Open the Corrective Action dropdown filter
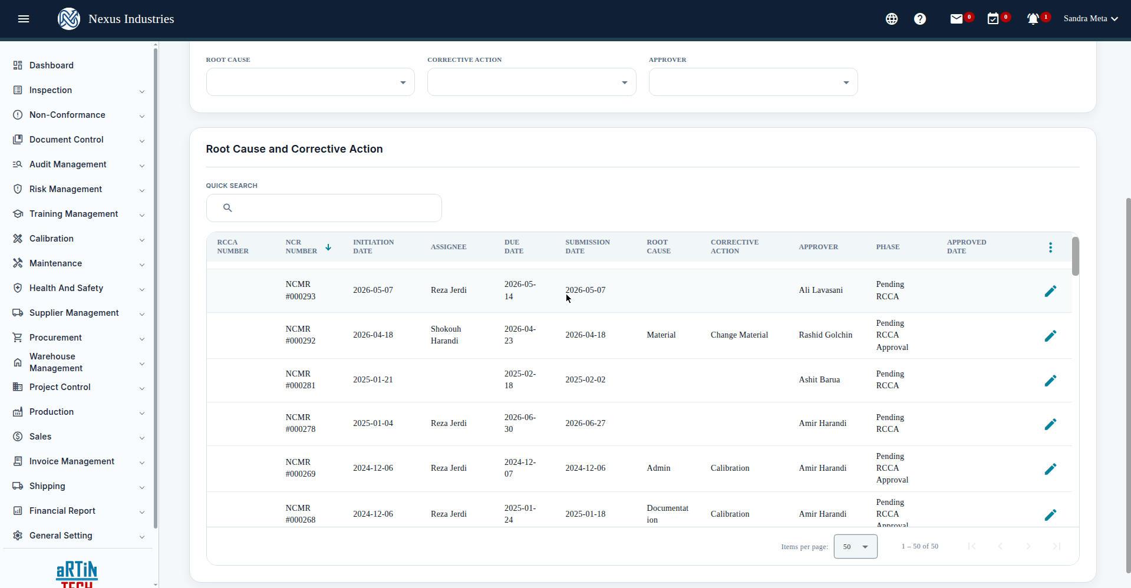The width and height of the screenshot is (1131, 588). (x=532, y=82)
